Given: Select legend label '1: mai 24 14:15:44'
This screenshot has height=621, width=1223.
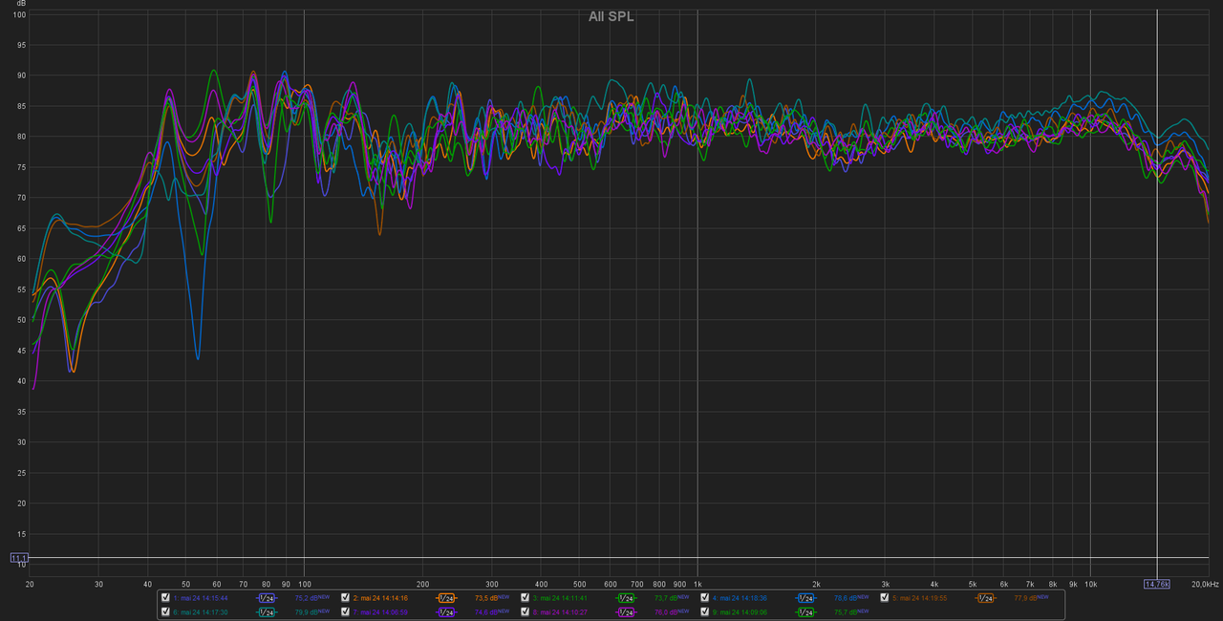Looking at the screenshot, I should (x=201, y=598).
